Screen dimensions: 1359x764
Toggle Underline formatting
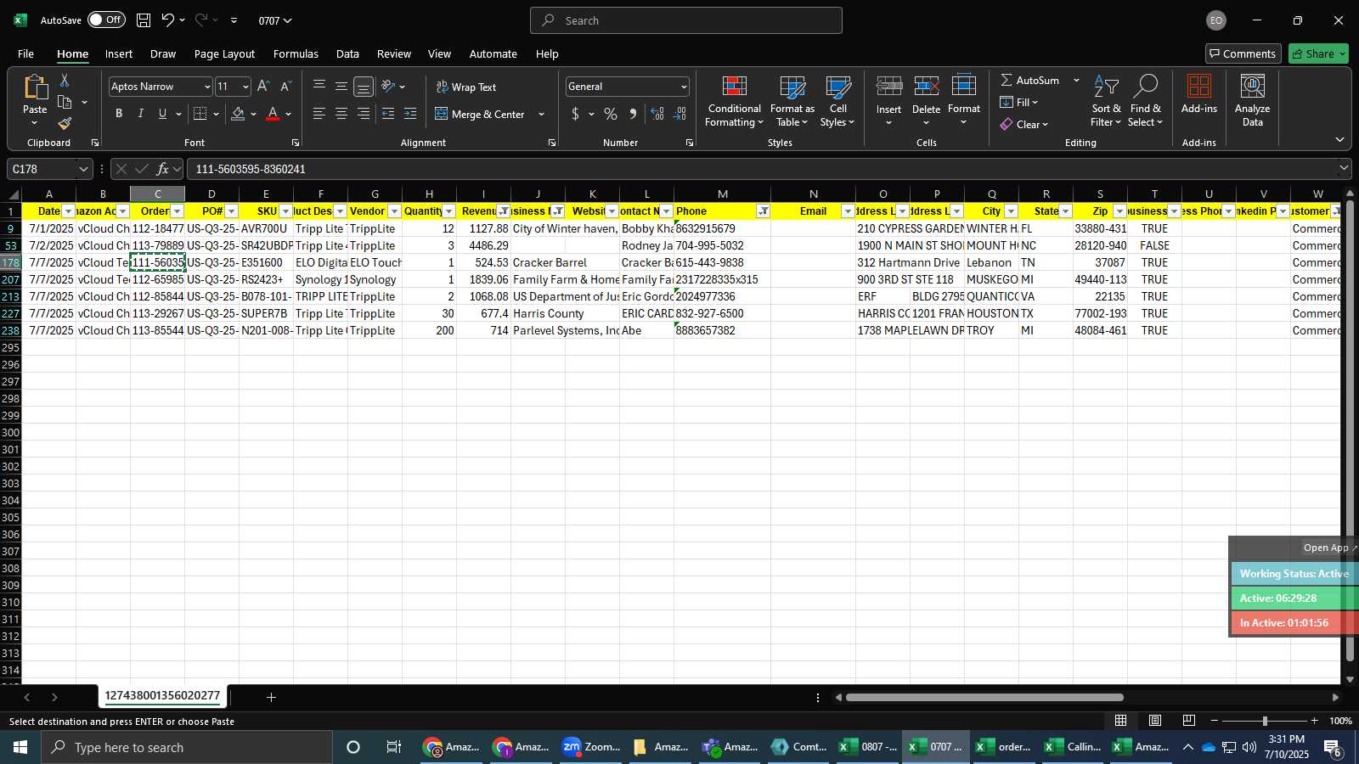pyautogui.click(x=163, y=114)
